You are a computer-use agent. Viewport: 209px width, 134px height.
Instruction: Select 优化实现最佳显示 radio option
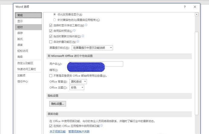point(55,14)
